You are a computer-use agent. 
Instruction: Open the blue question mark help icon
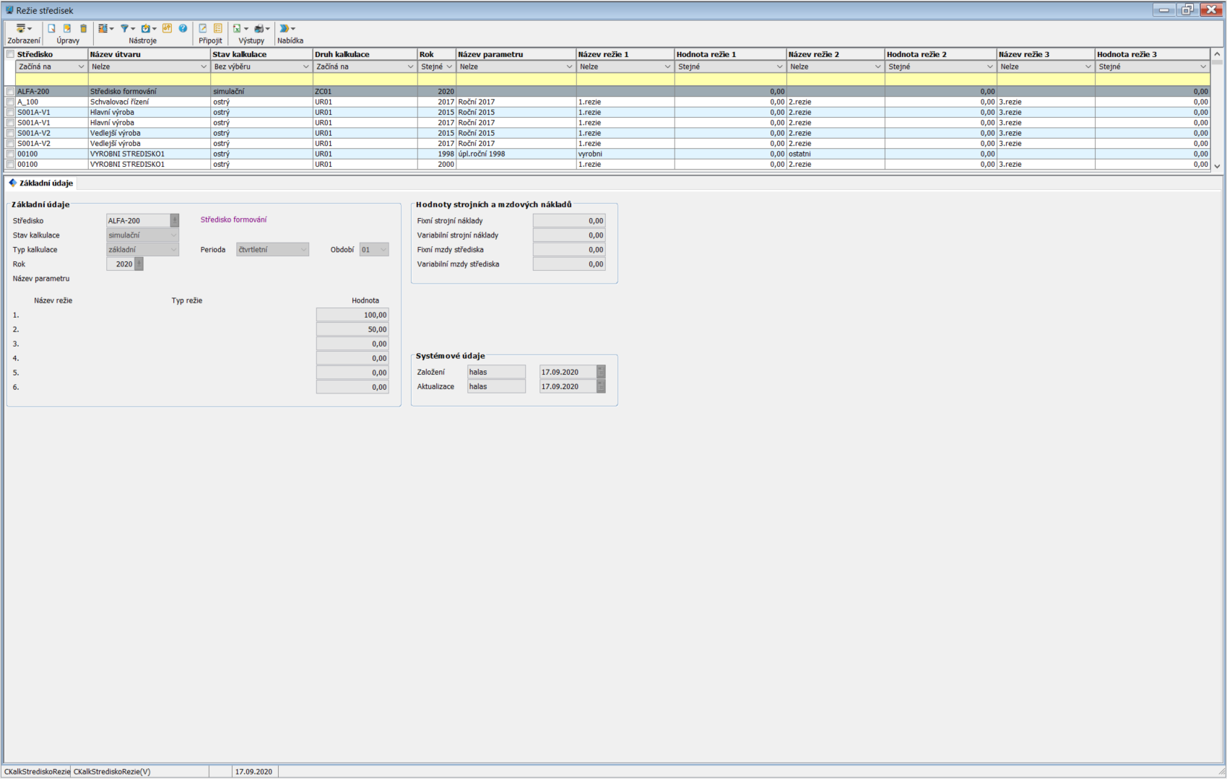(183, 29)
